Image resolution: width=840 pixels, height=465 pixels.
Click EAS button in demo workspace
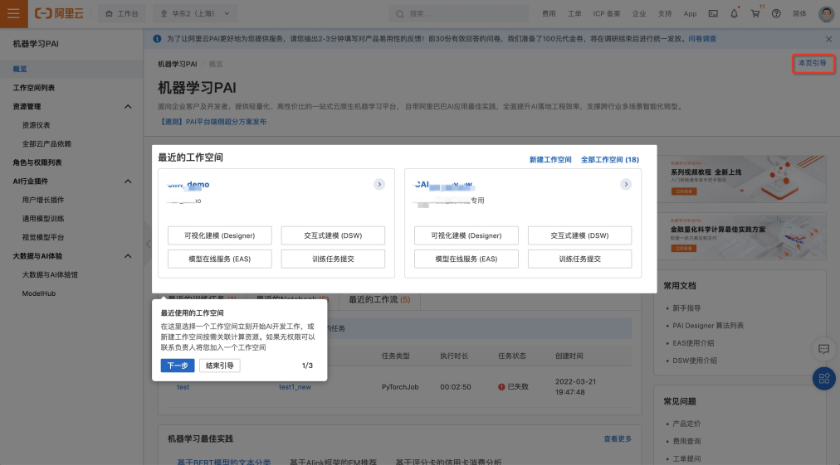coord(220,259)
